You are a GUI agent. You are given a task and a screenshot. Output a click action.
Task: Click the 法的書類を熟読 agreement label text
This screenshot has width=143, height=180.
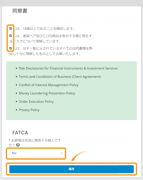[51, 51]
